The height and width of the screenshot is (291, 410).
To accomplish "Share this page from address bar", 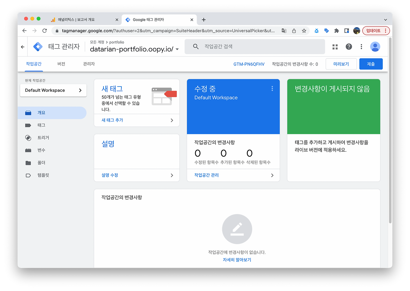I will [x=294, y=31].
